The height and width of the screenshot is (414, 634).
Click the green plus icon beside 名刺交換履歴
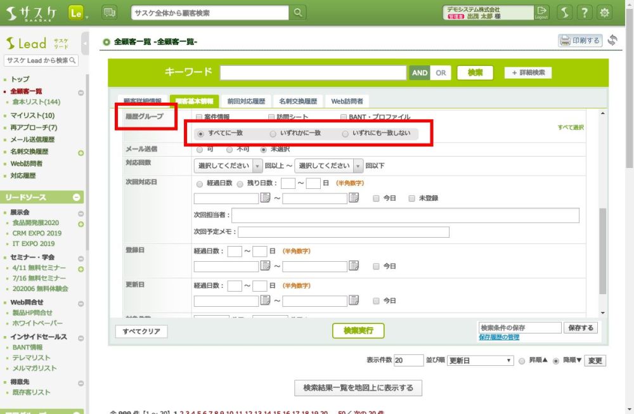pos(81,153)
